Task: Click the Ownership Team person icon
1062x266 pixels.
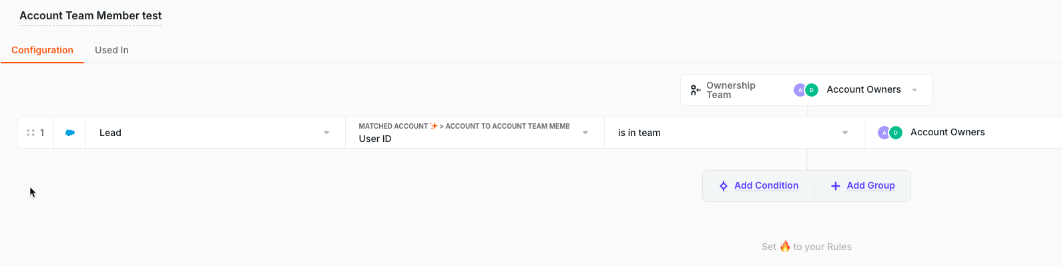Action: 696,90
